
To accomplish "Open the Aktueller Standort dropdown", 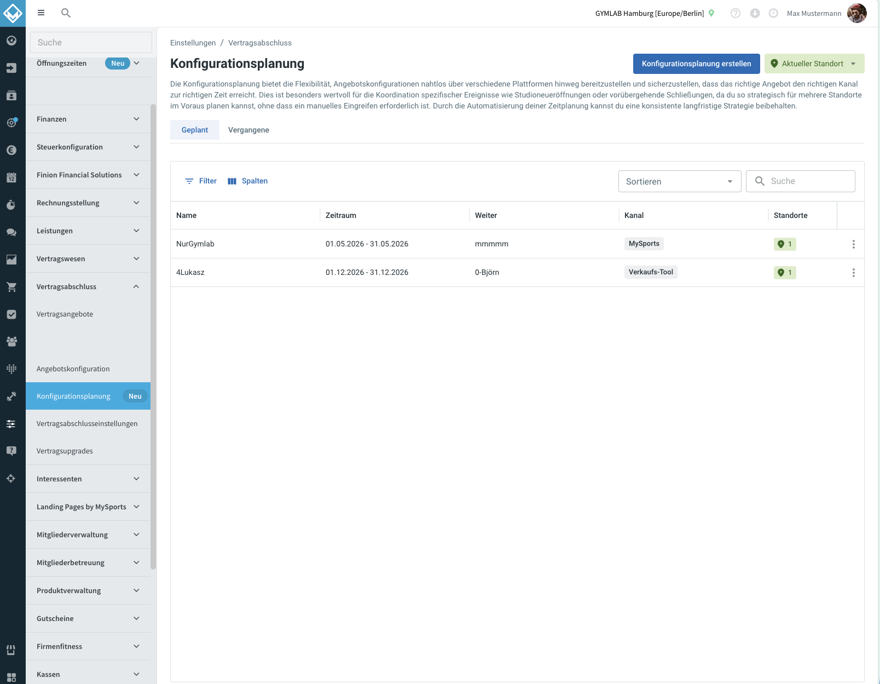I will (814, 64).
